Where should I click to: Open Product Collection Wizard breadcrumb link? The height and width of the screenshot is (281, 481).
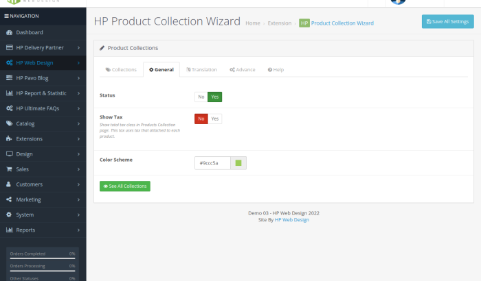342,23
